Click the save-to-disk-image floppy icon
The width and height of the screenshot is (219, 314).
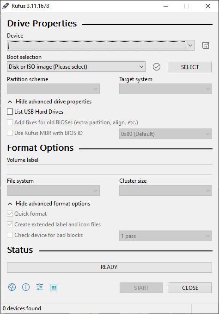click(x=206, y=45)
